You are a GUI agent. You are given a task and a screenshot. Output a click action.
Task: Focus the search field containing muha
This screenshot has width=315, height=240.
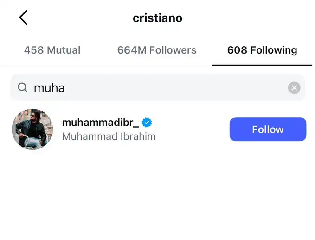coord(158,87)
